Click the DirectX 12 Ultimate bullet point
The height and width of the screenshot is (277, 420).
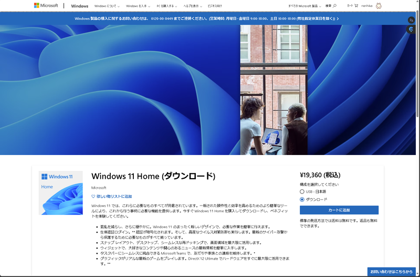[x=195, y=261]
